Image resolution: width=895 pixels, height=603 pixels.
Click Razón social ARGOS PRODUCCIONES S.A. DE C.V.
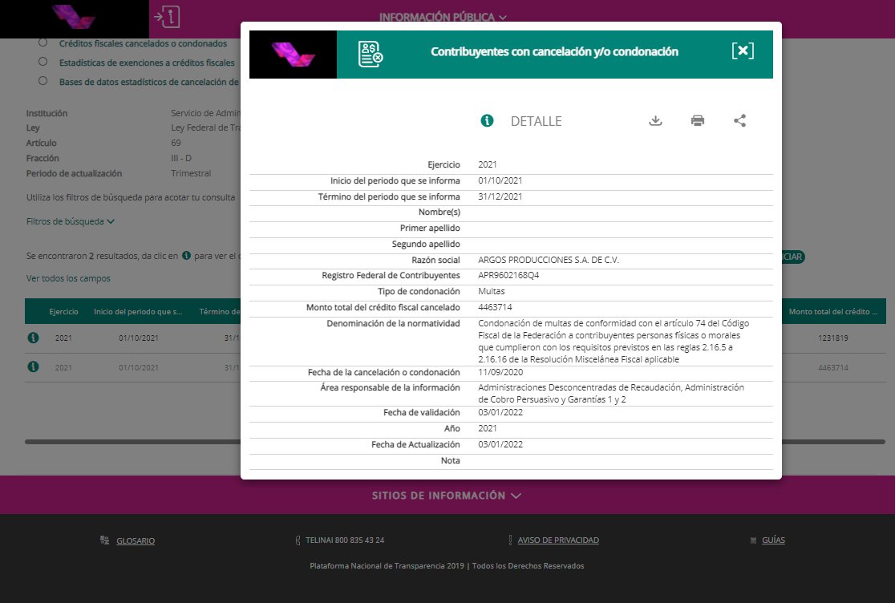pos(549,260)
